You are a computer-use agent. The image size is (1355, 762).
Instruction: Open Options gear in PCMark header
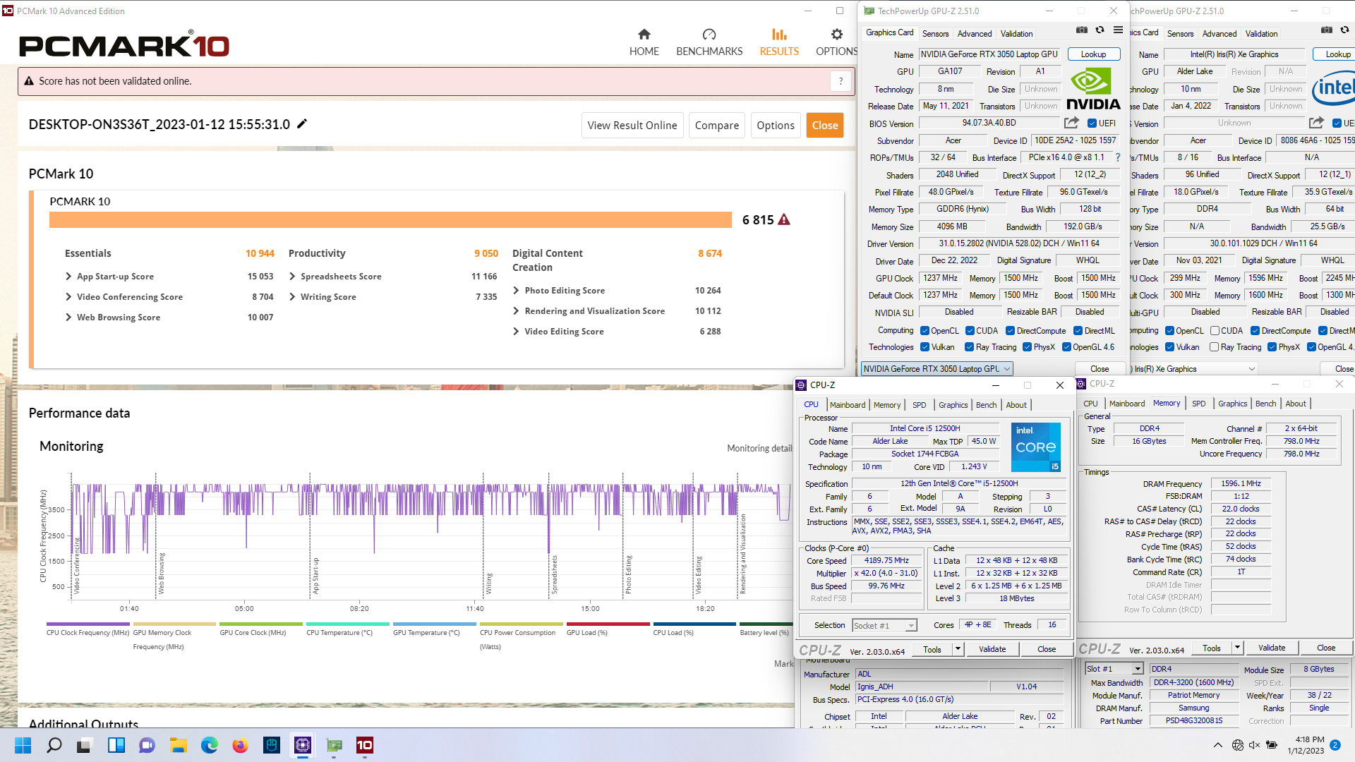coord(836,35)
